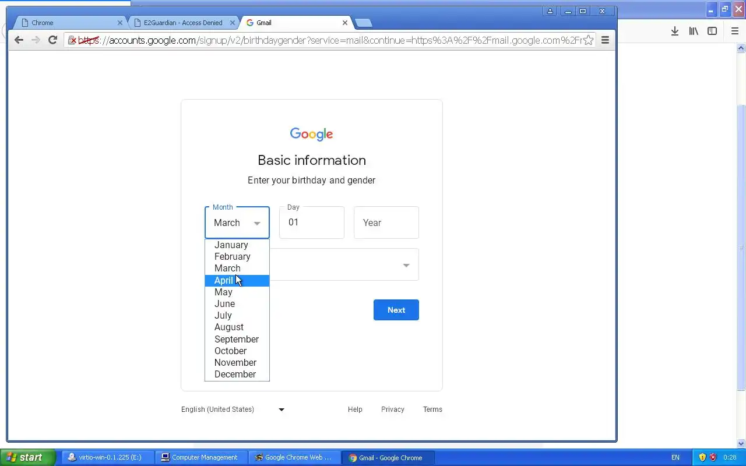The width and height of the screenshot is (746, 466).
Task: Bookmark page with the star icon
Action: pyautogui.click(x=589, y=40)
